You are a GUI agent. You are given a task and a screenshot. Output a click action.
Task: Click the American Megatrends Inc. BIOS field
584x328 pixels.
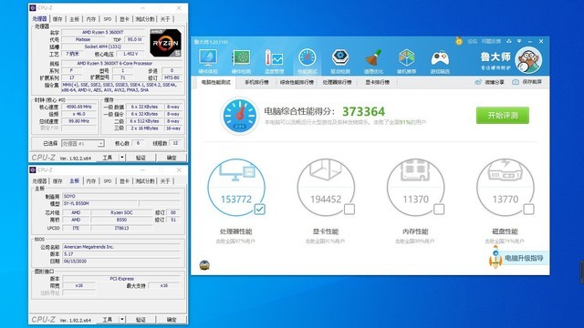[x=121, y=247]
